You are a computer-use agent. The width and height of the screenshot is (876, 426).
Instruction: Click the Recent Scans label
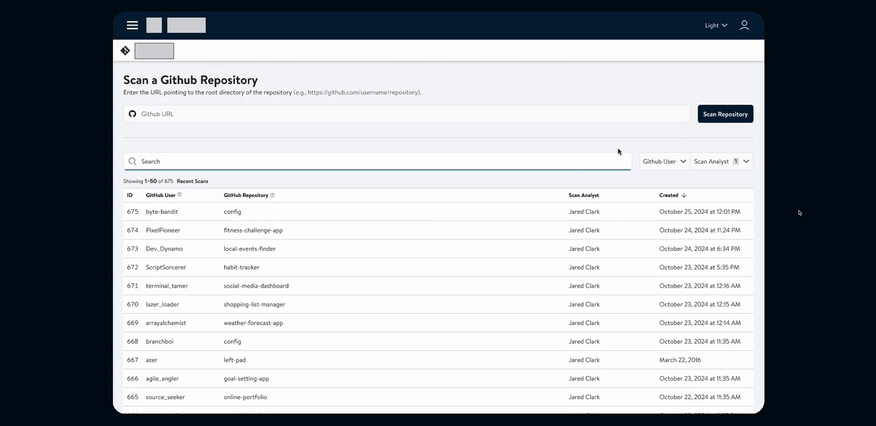click(192, 181)
